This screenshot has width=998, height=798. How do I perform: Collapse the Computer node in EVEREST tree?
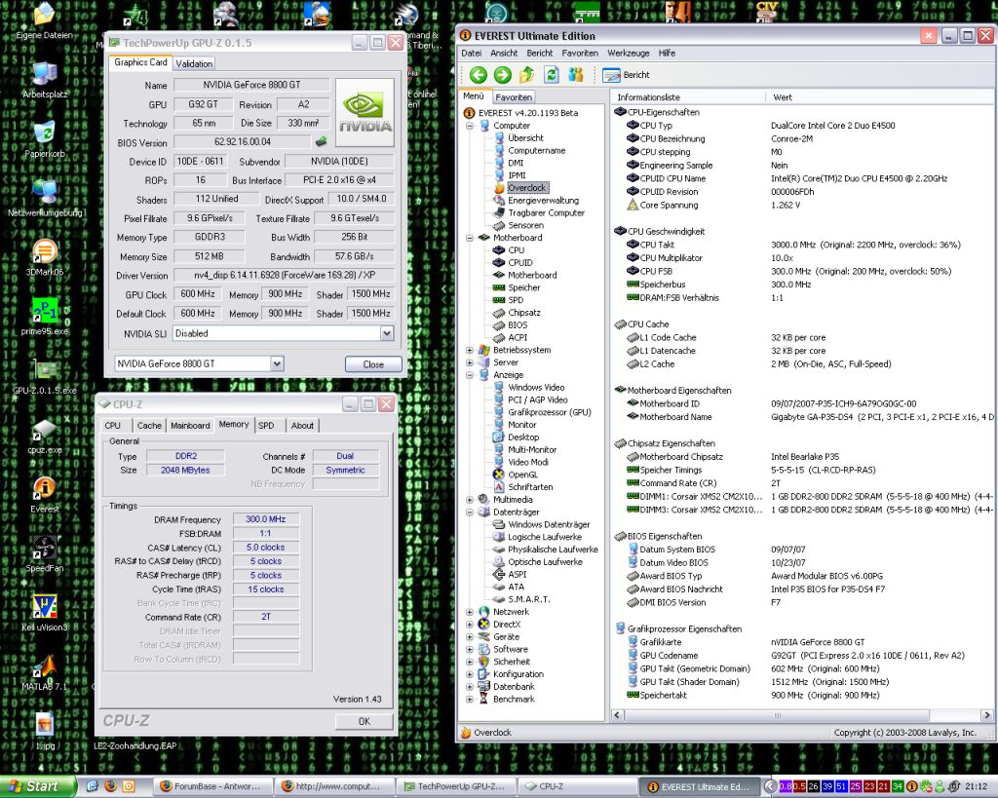pyautogui.click(x=470, y=126)
